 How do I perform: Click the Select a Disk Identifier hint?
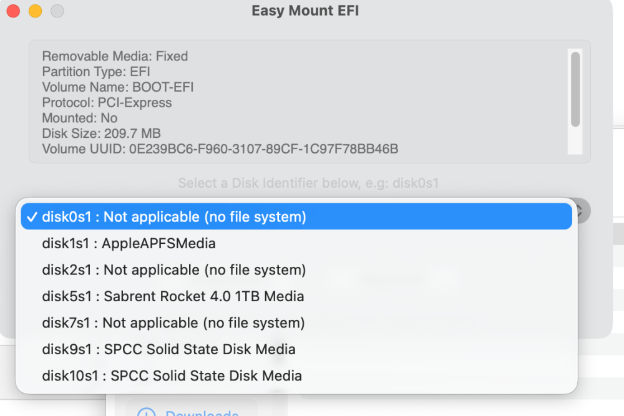(x=308, y=183)
